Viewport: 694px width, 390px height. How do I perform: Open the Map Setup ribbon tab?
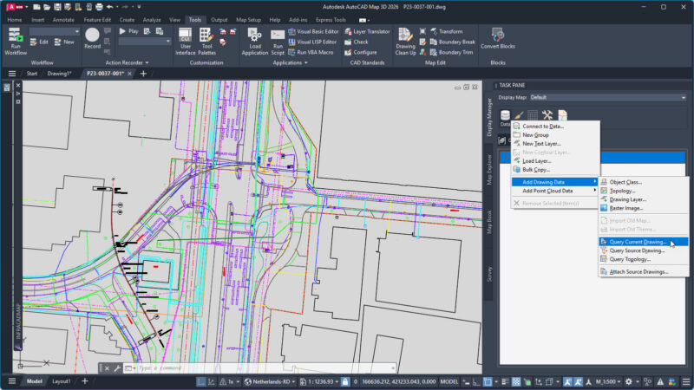[248, 19]
